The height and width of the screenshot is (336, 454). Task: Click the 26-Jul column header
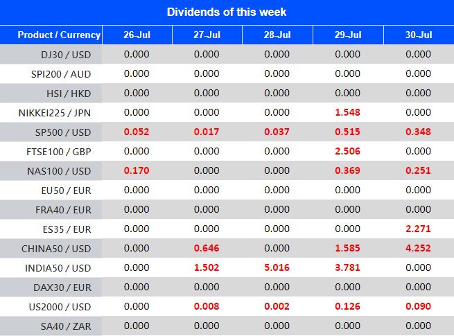click(137, 35)
